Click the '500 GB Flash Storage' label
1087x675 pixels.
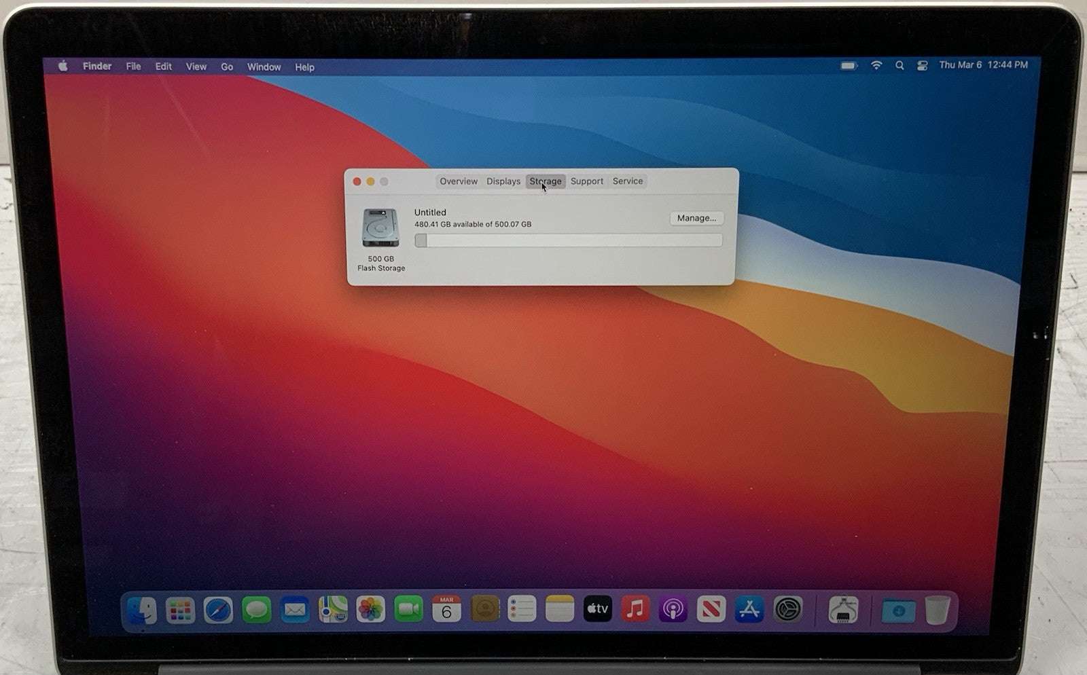(381, 263)
